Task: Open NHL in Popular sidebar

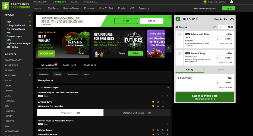Action: pyautogui.click(x=9, y=33)
